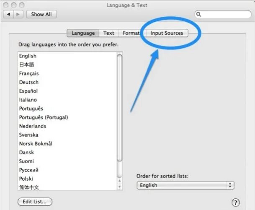Screen dimensions: 255x210
Task: Minimize the Language & Text window
Action: pos(14,5)
